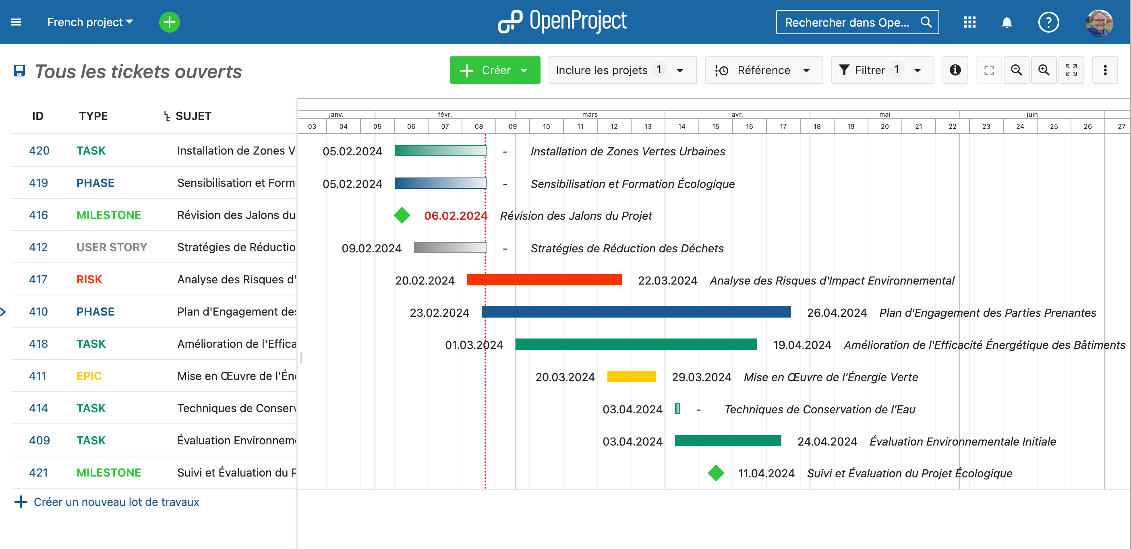Open the Référence baseline dropdown
This screenshot has width=1131, height=549.
[x=763, y=70]
